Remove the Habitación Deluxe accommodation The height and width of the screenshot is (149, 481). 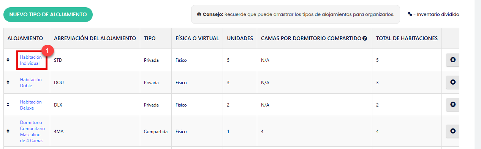coord(453,105)
